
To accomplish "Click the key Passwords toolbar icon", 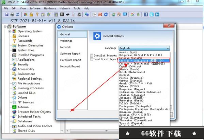I will 37,14.
